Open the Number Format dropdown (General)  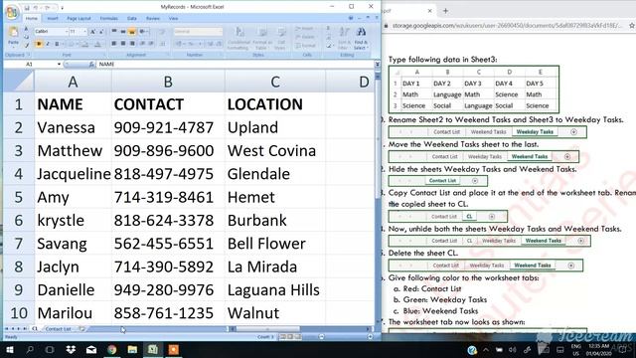(x=221, y=31)
